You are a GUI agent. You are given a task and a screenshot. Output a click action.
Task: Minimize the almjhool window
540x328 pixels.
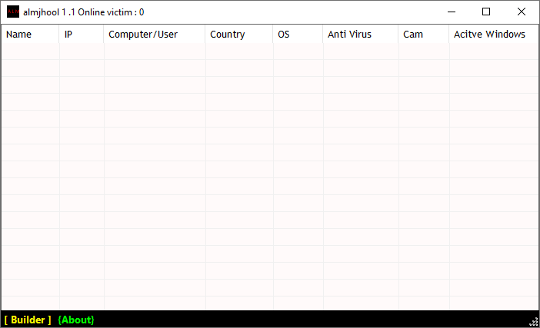point(451,12)
